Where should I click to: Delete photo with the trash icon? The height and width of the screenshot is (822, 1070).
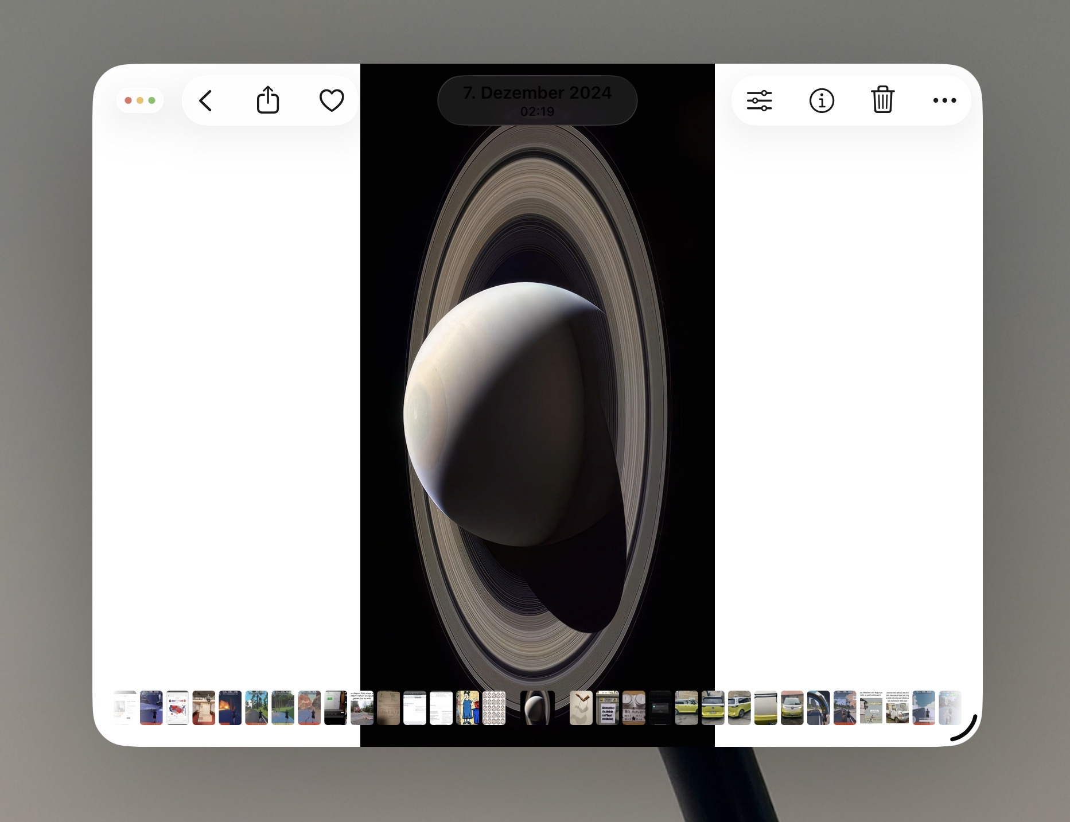[882, 100]
